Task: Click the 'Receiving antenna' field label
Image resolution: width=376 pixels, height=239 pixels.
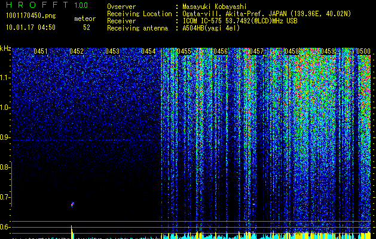Action: [137, 28]
